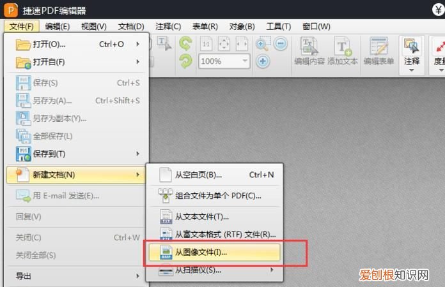Choose 保存到(T) menu entry
This screenshot has width=445, height=287.
click(76, 154)
